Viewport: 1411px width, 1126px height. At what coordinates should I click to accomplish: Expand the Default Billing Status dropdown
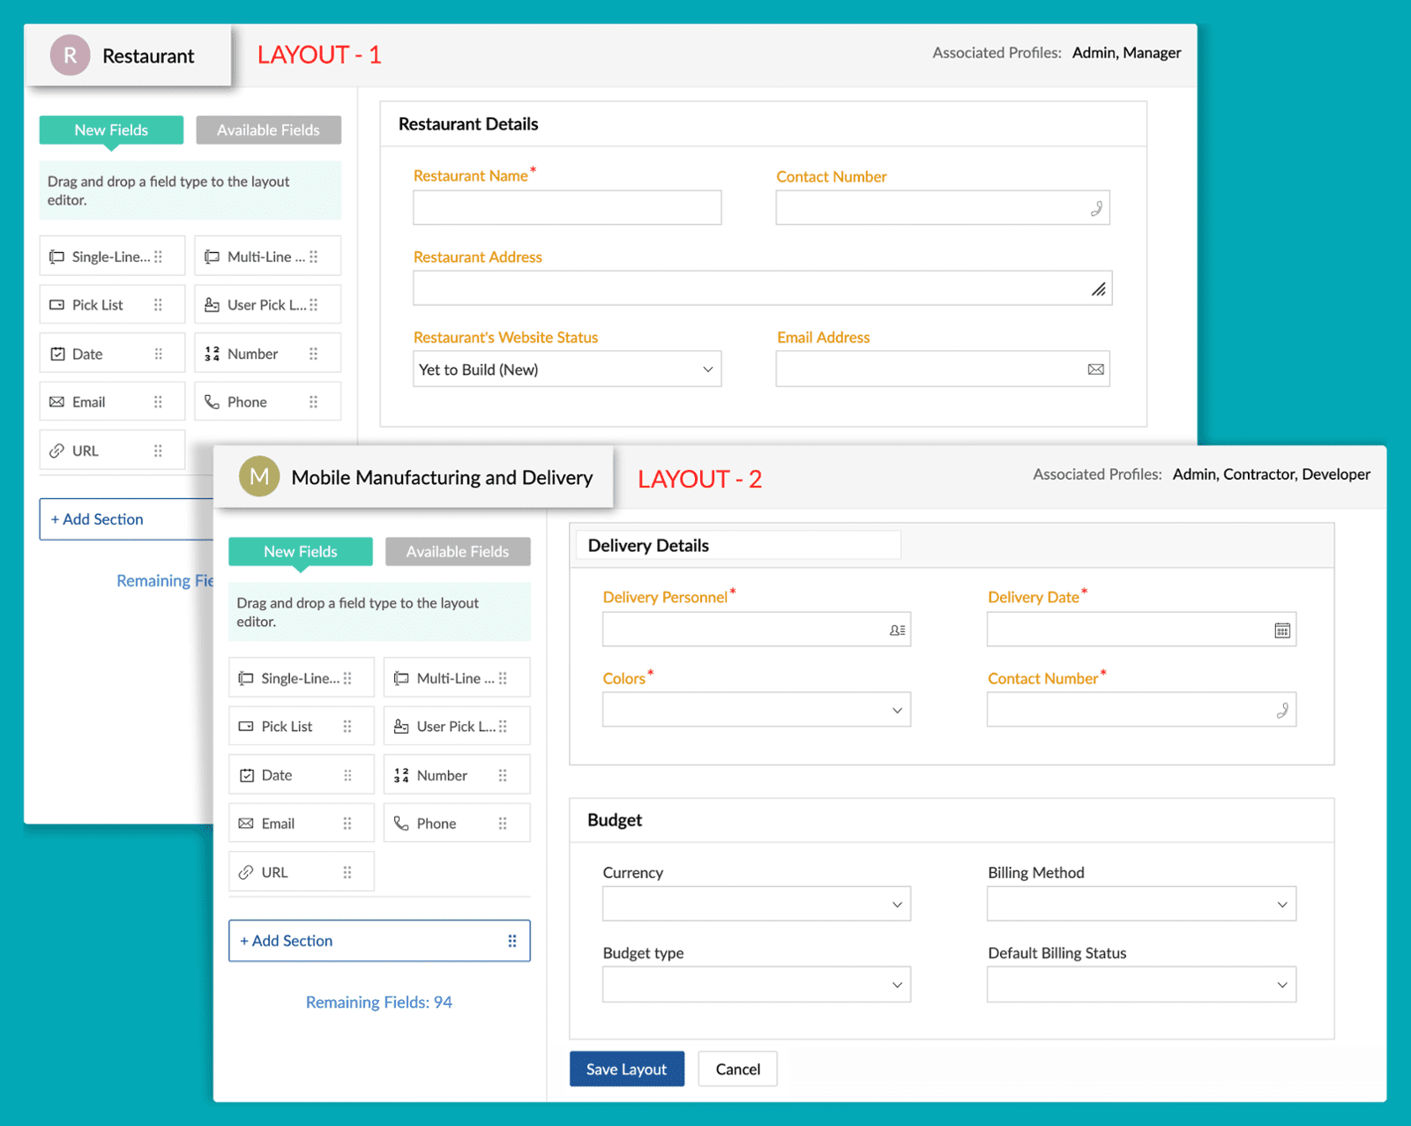point(1140,985)
